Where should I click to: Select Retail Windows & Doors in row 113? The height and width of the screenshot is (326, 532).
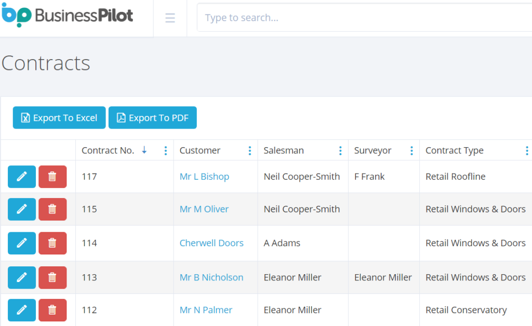(475, 277)
